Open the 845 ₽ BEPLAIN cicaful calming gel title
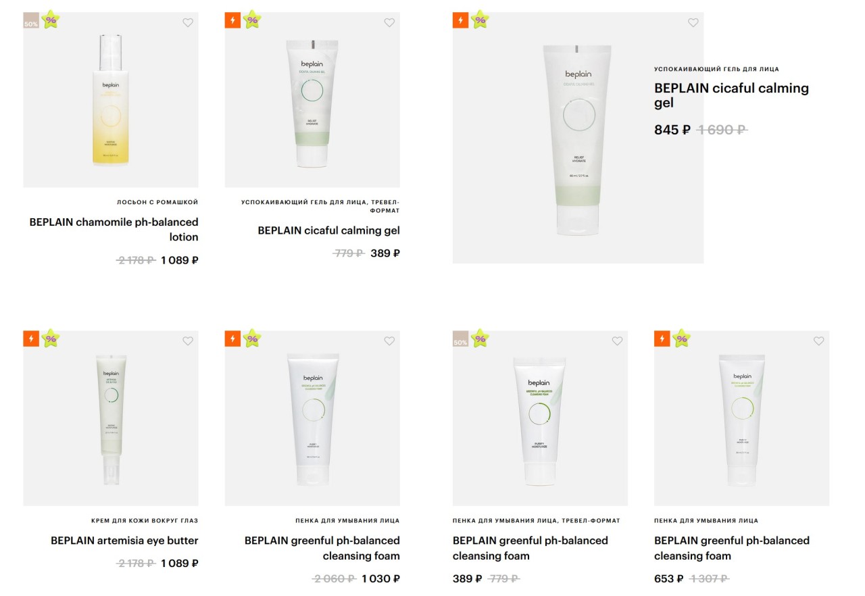The width and height of the screenshot is (865, 596). pos(731,95)
